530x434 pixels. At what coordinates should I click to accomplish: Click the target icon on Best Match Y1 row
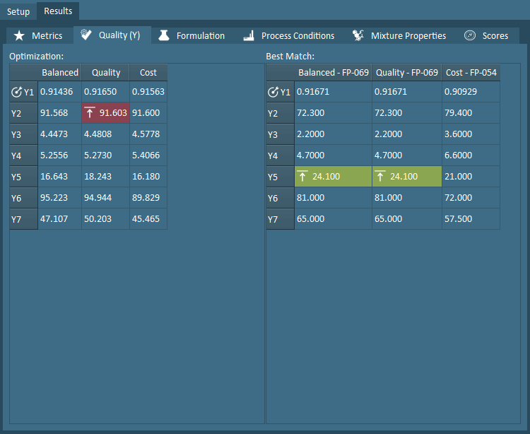273,92
